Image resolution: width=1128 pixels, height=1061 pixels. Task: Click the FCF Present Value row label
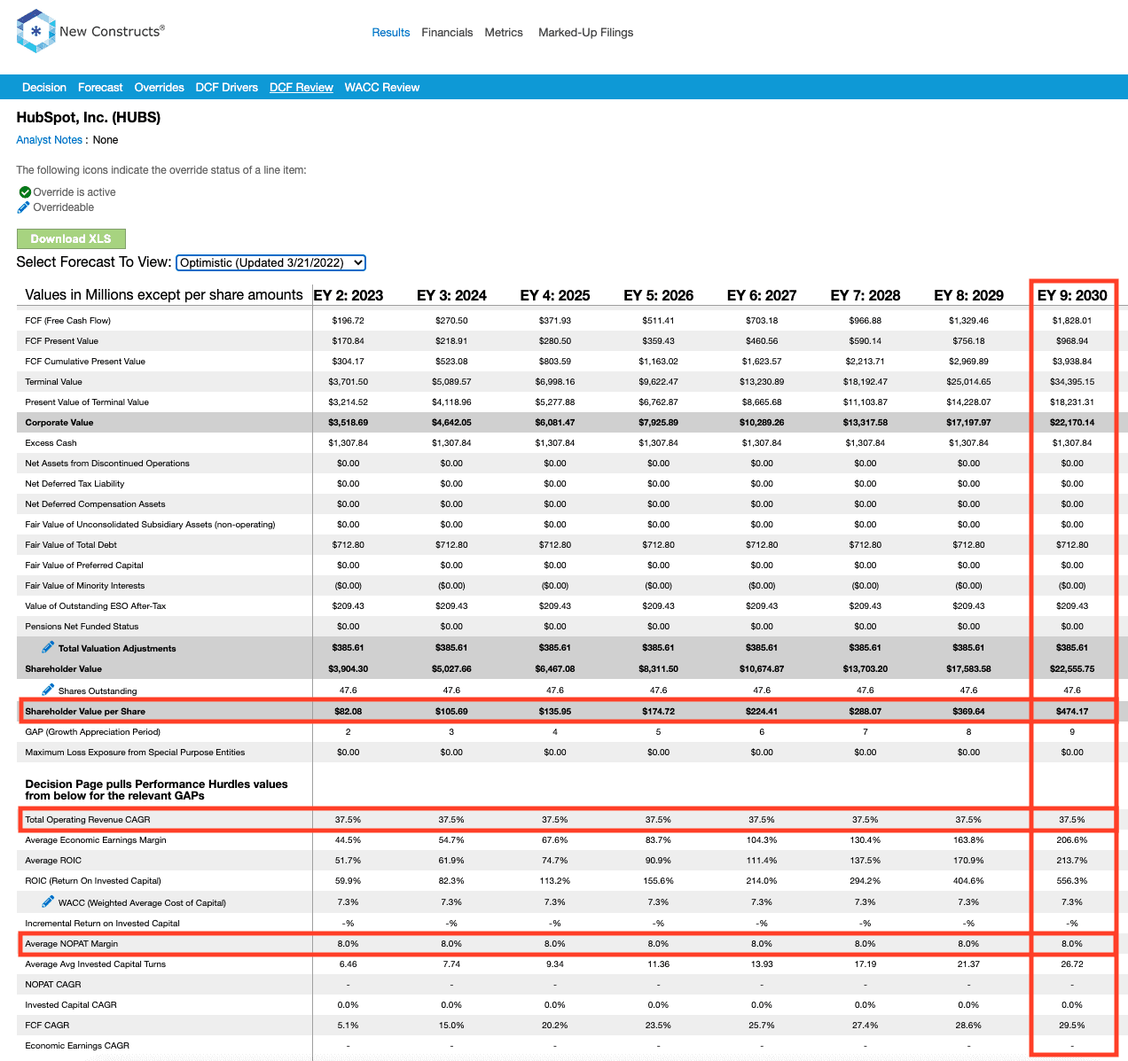pos(62,341)
